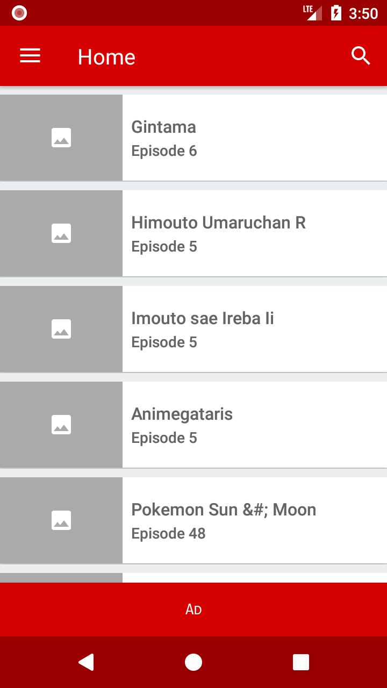Tap the red Ad banner

[193, 610]
